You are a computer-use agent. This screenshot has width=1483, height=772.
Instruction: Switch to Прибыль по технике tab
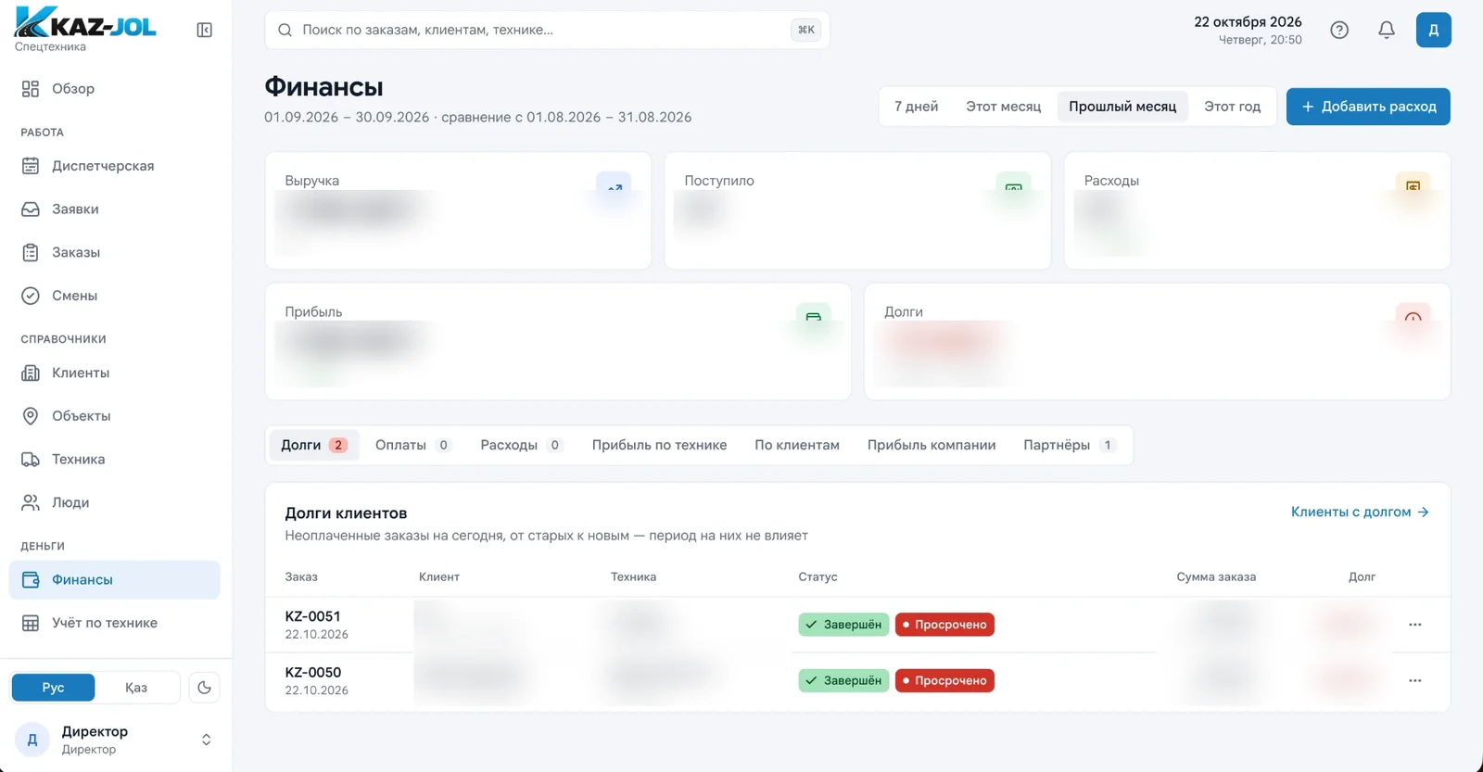(659, 445)
